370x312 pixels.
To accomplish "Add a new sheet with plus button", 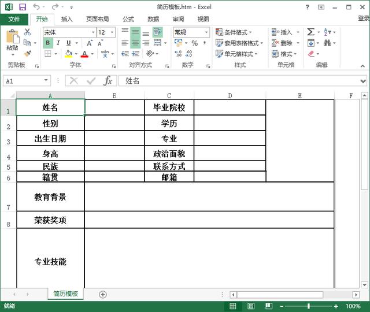I will [103, 294].
